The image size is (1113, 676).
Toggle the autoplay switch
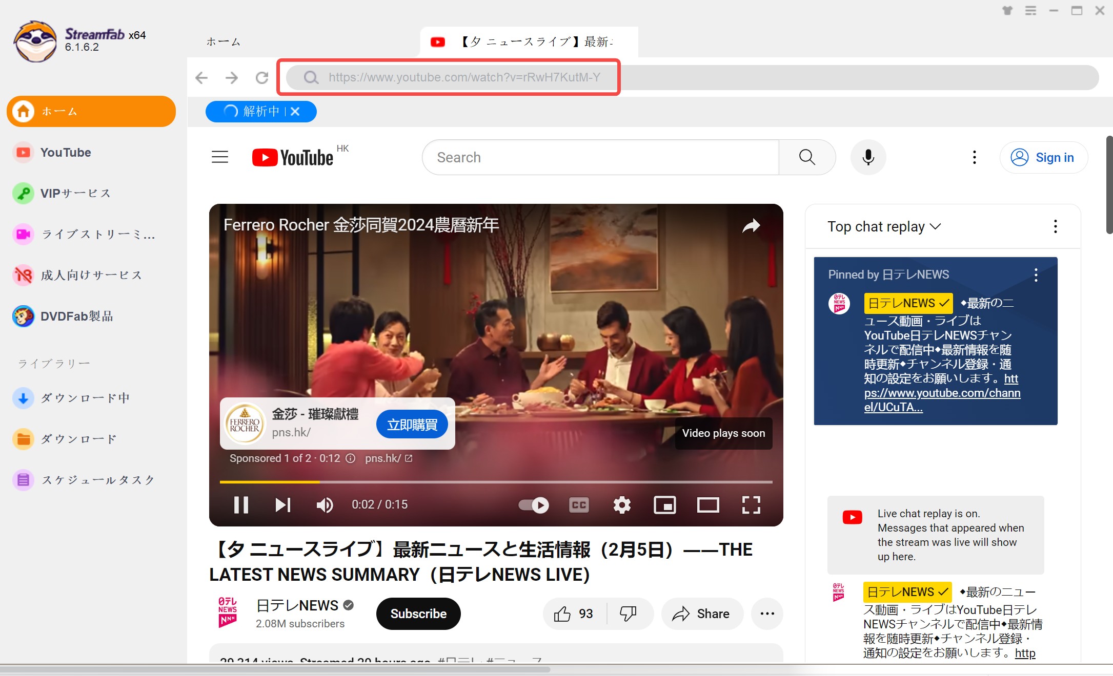533,505
